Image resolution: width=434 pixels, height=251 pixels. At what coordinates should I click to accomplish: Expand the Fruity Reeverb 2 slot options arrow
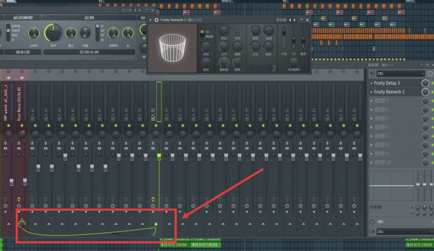coord(371,92)
